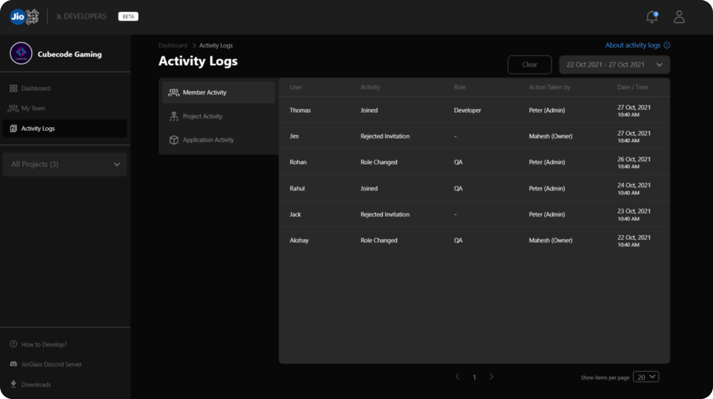This screenshot has height=399, width=713.
Task: Click the User column header
Action: 296,87
